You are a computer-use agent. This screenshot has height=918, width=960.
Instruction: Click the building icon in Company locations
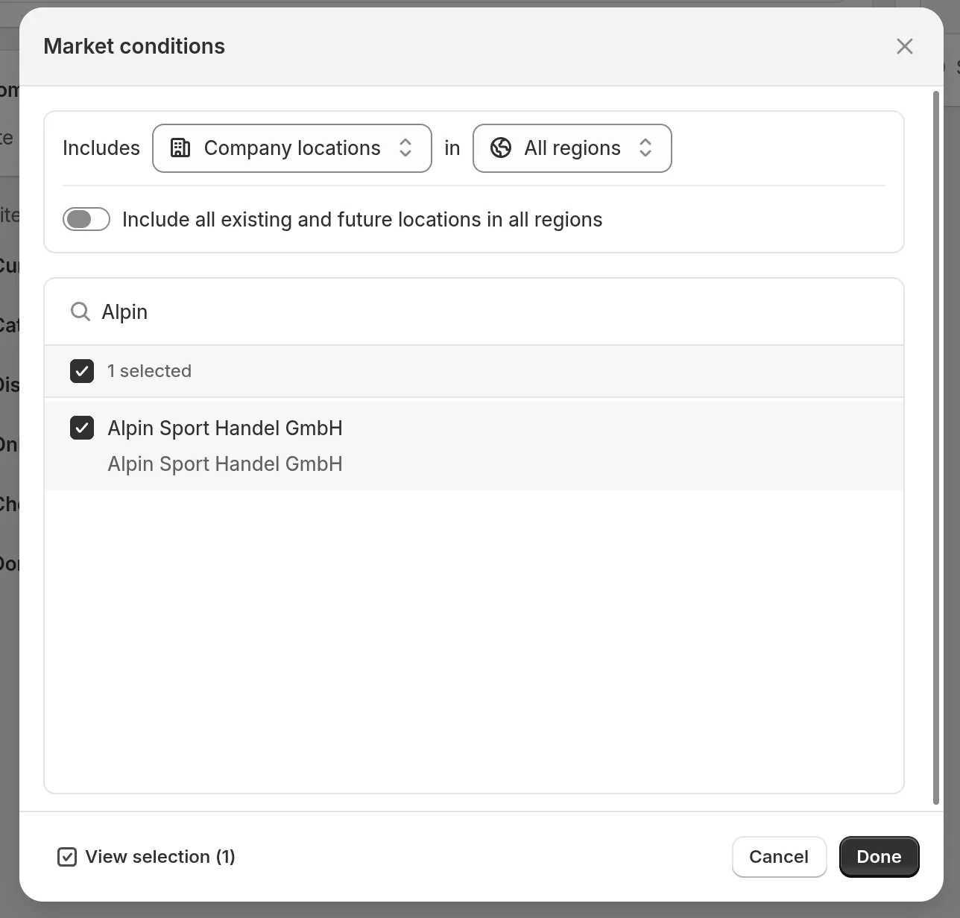[180, 148]
